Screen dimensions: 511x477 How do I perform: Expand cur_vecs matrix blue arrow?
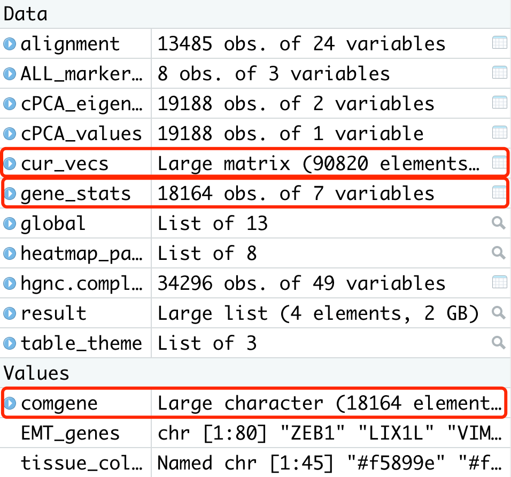click(10, 164)
